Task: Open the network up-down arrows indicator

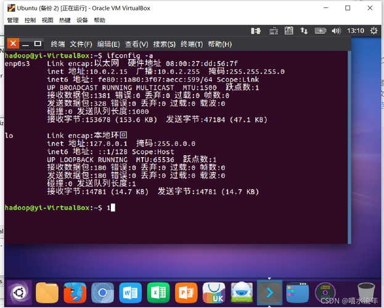Action: point(303,31)
